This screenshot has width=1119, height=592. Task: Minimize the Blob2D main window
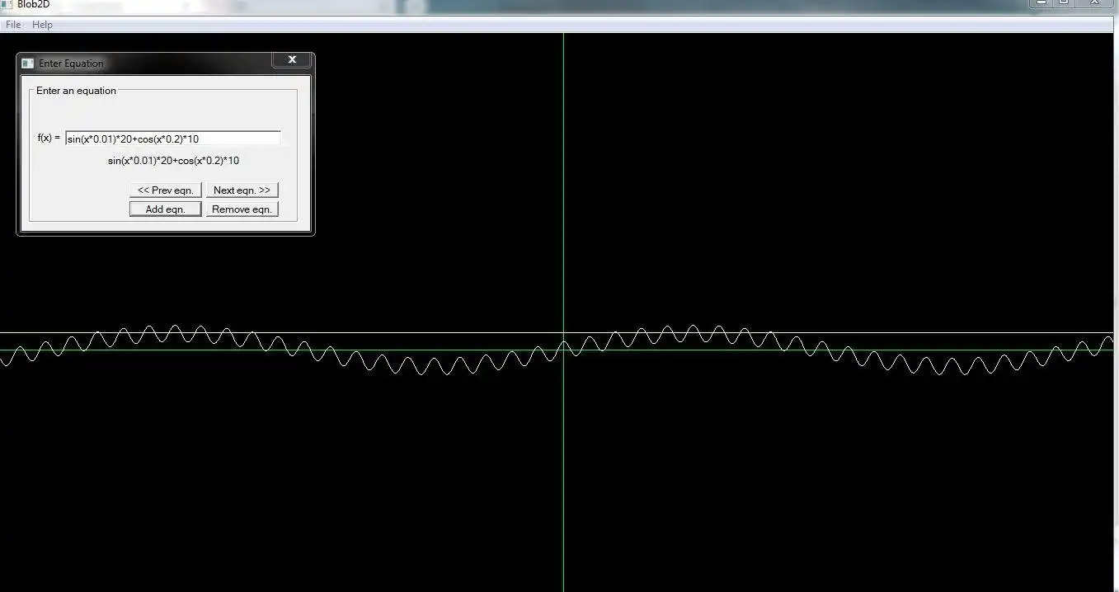coord(1042,3)
